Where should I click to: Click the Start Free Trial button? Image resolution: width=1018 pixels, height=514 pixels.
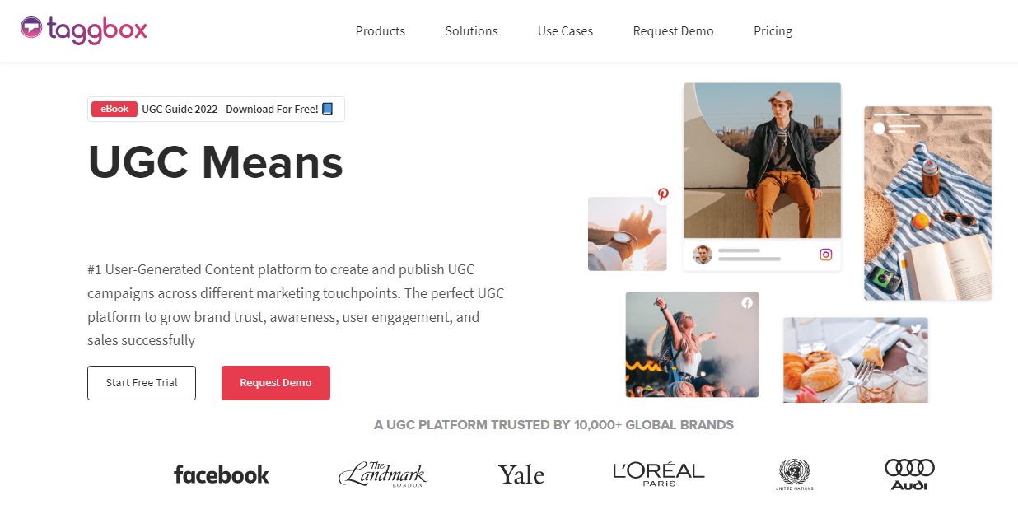point(142,383)
